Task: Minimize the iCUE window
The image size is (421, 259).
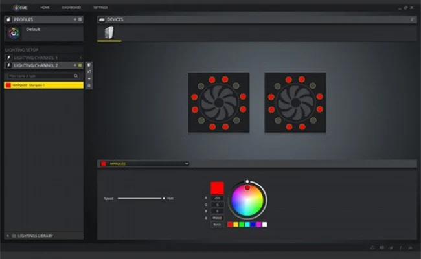Action: pos(400,8)
